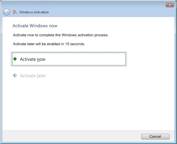Click the word Windows in the heading

[39, 26]
